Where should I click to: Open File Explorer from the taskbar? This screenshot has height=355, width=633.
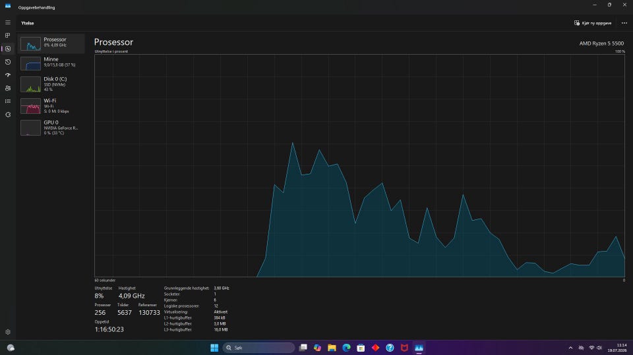point(332,348)
